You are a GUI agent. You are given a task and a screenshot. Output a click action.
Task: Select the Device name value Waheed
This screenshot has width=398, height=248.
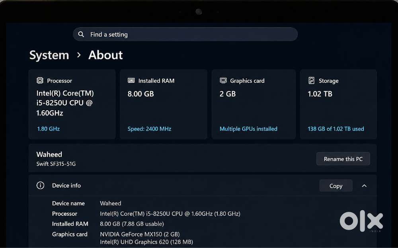click(111, 203)
